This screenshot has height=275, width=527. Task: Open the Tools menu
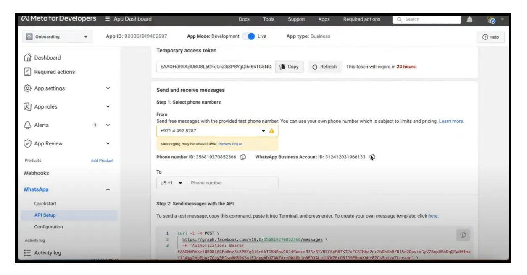click(269, 19)
